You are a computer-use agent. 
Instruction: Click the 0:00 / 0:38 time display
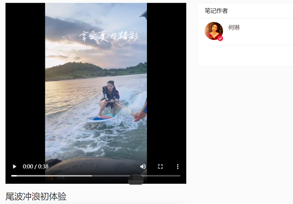(x=36, y=166)
